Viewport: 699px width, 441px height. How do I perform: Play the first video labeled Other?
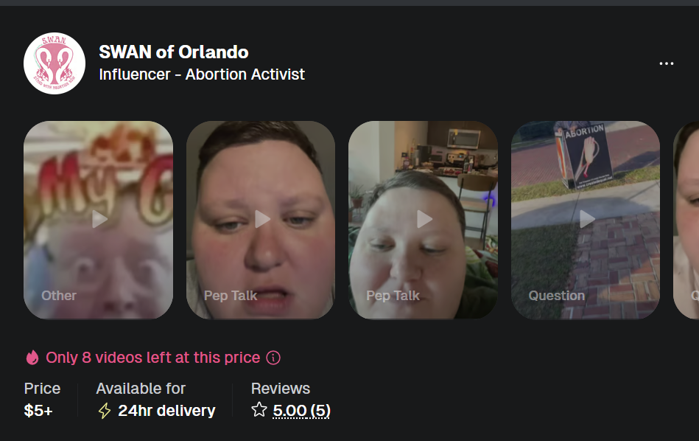point(99,220)
